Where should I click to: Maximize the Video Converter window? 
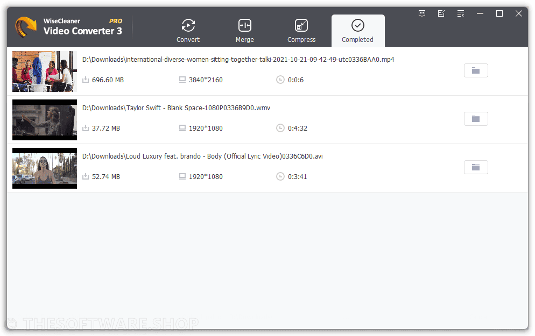pyautogui.click(x=499, y=13)
